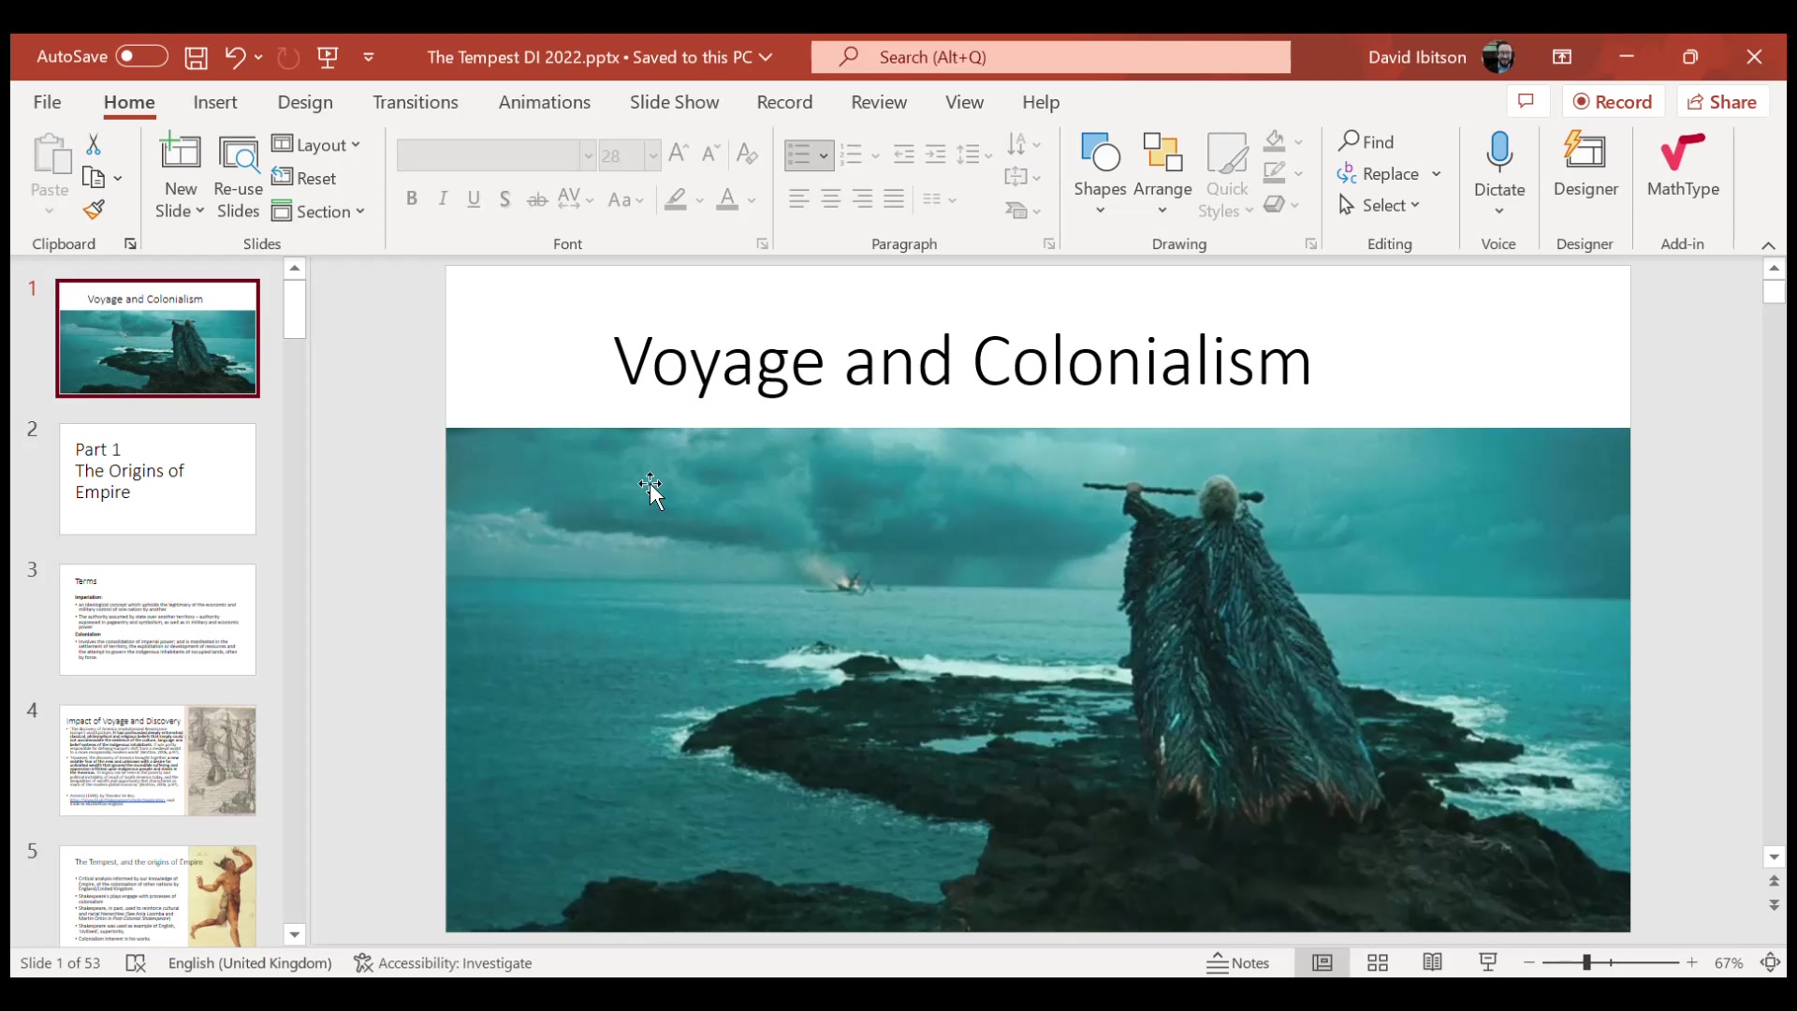Open the Slide Show tab
The image size is (1797, 1011).
pyautogui.click(x=674, y=102)
